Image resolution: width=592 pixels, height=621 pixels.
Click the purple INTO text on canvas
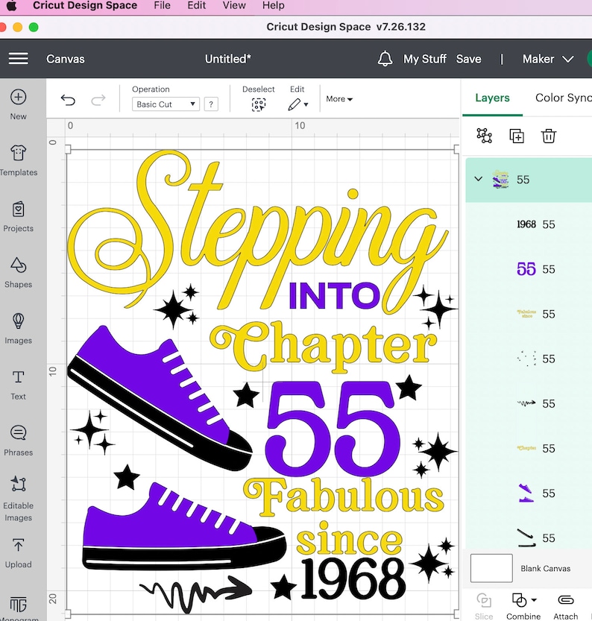click(335, 296)
